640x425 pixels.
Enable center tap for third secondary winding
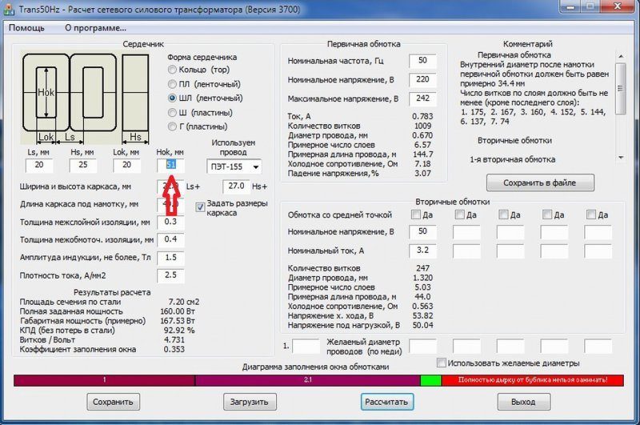pyautogui.click(x=503, y=215)
